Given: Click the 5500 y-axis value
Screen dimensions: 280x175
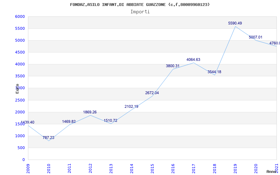Looking at the screenshot, I should 20,29.
